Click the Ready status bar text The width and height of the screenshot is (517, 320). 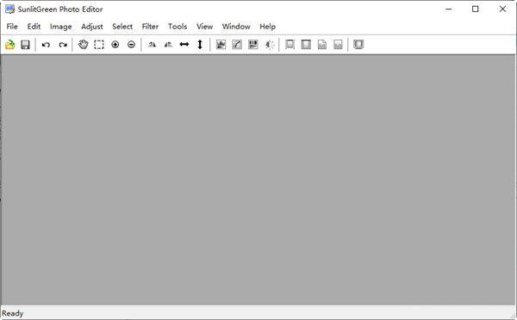click(x=13, y=313)
